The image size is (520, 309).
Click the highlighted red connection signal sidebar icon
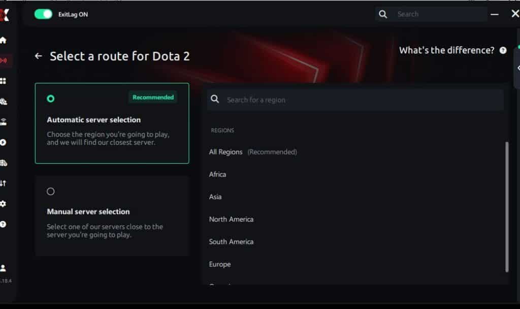point(4,60)
